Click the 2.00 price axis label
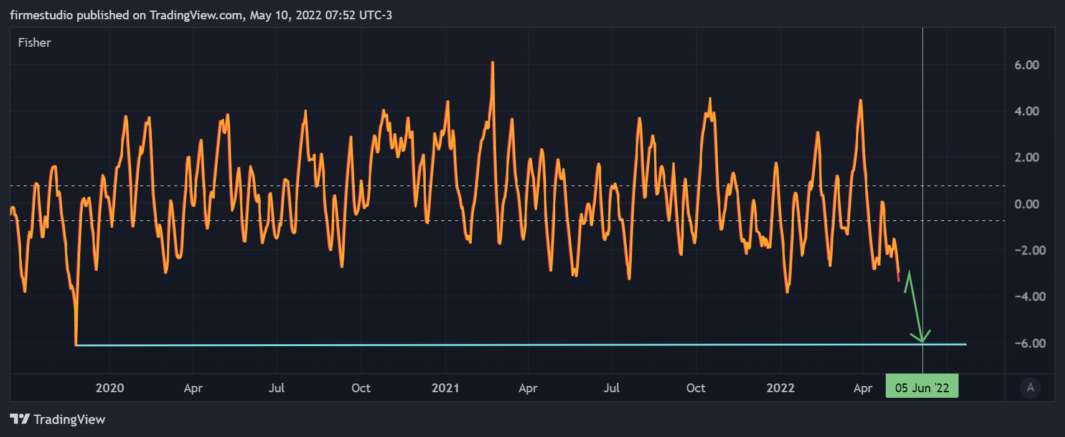The width and height of the screenshot is (1065, 437). click(x=1026, y=157)
